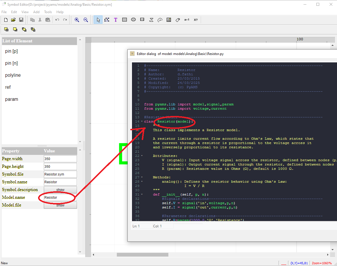Edit the Symbol.file field
The height and width of the screenshot is (266, 337).
point(60,174)
